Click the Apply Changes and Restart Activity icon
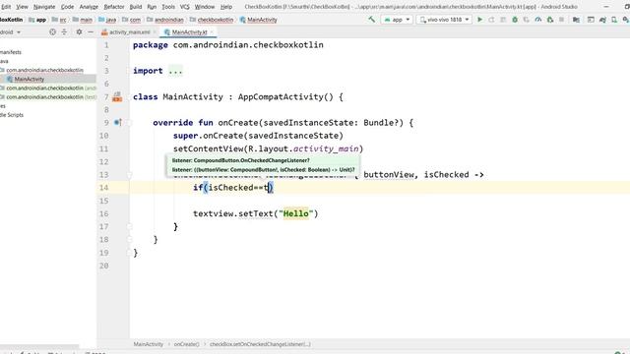Image resolution: width=630 pixels, height=354 pixels. pyautogui.click(x=491, y=20)
